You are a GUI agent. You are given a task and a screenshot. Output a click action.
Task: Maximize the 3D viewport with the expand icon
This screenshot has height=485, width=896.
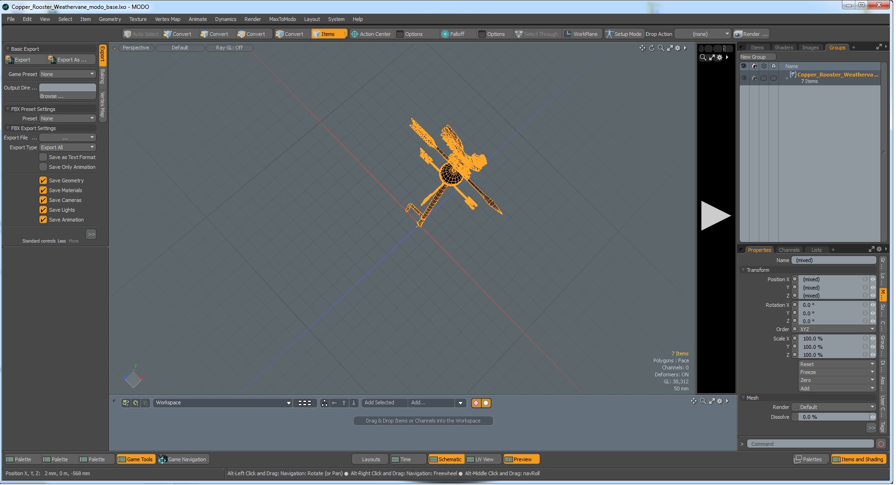pos(670,48)
